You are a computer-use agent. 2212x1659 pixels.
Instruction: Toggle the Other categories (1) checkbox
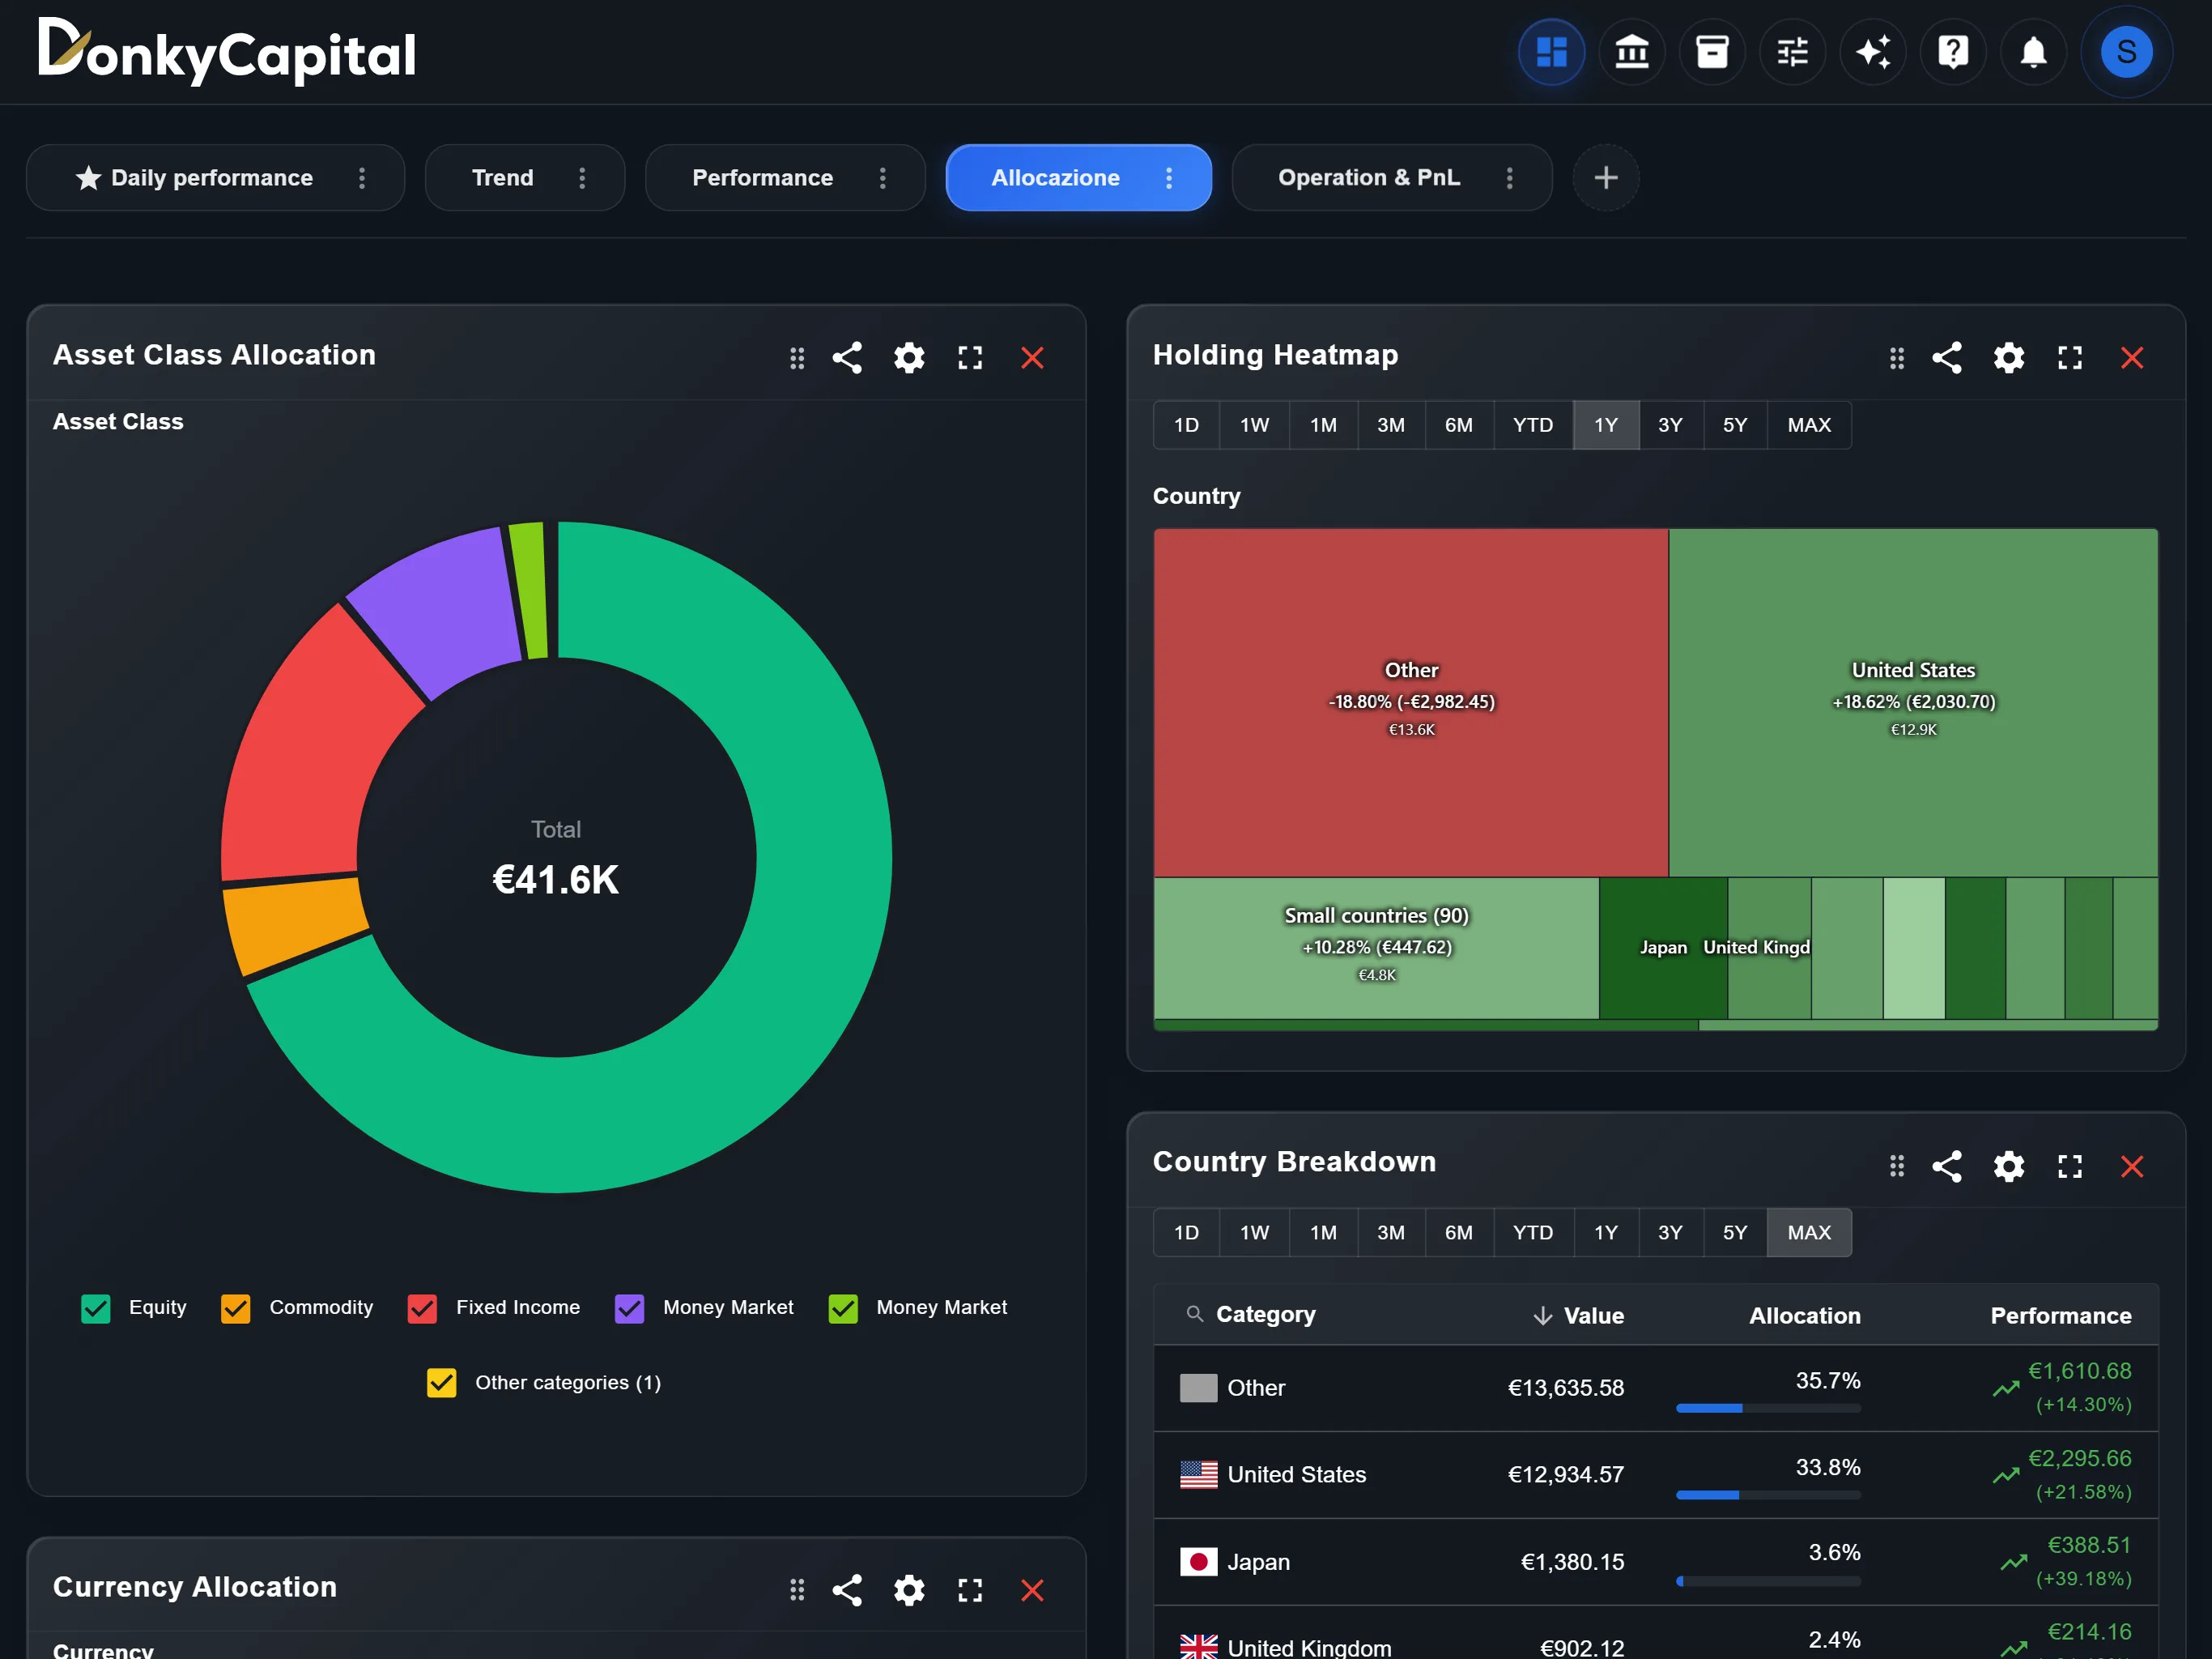coord(441,1383)
